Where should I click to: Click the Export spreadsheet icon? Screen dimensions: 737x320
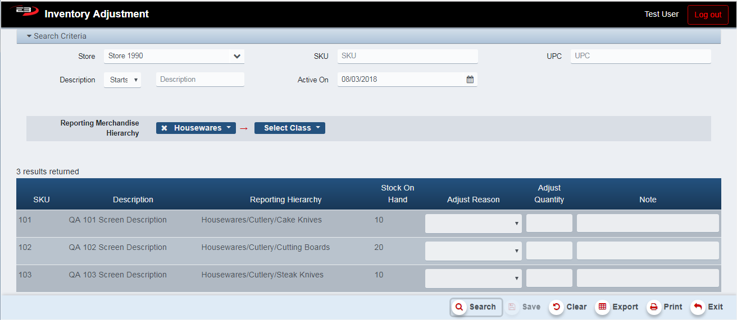(x=602, y=307)
